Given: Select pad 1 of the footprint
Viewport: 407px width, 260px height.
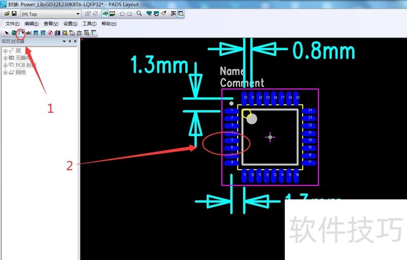Looking at the screenshot, I should [x=231, y=111].
